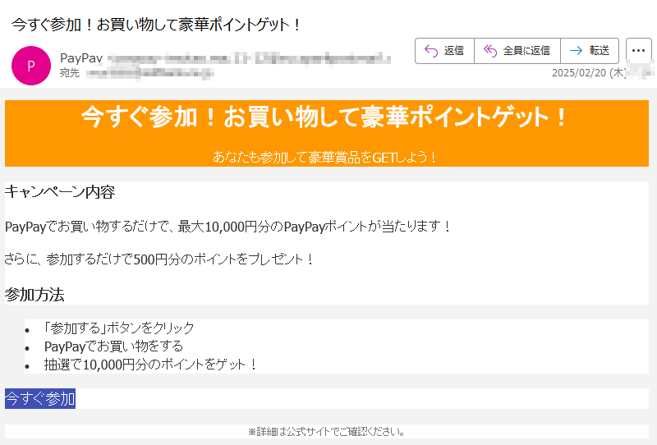Click the email subject line at top
This screenshot has height=445, width=657.
click(156, 25)
